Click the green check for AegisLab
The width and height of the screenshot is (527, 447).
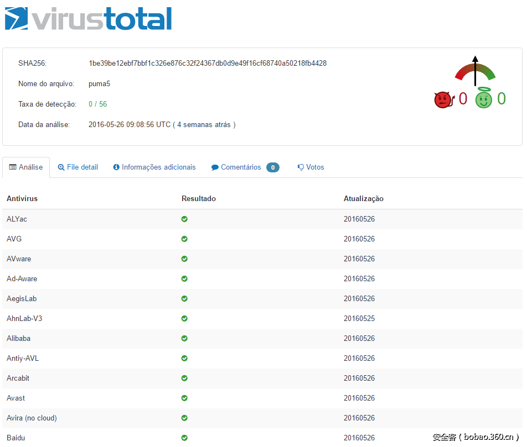tap(184, 299)
